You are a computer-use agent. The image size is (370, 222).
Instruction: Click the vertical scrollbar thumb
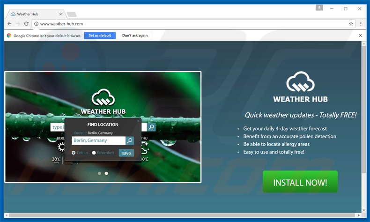point(364,110)
